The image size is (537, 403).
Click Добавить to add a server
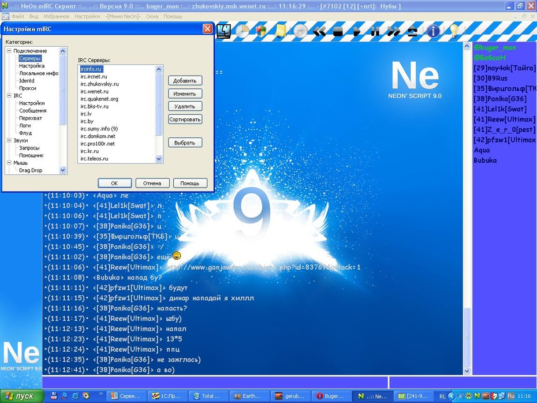coord(185,81)
